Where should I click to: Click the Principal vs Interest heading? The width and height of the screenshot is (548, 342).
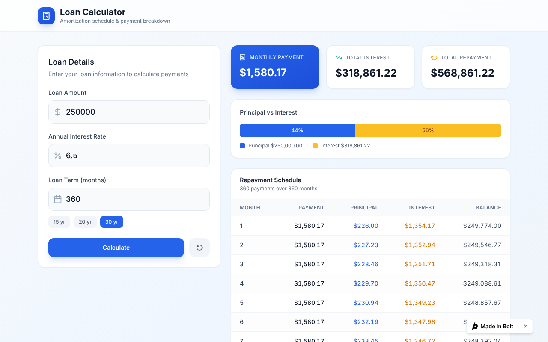[x=268, y=112]
